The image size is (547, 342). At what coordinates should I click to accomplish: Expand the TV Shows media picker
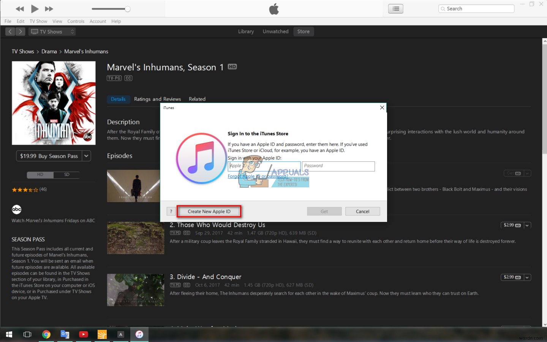(72, 32)
